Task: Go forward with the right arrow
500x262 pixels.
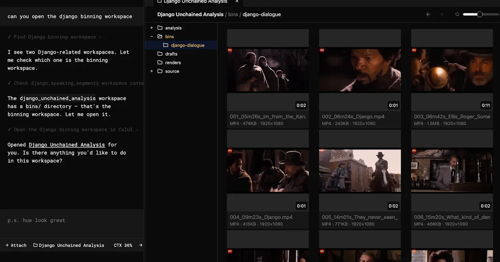Action: pyautogui.click(x=442, y=15)
